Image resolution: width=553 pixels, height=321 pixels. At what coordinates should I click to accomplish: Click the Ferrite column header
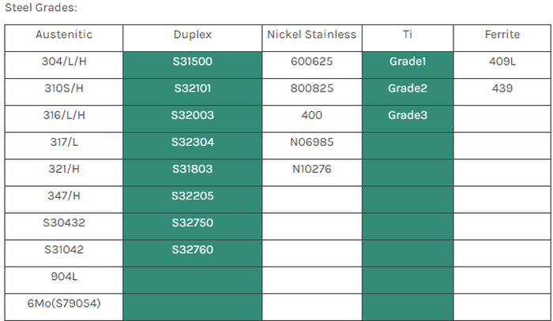pos(502,35)
